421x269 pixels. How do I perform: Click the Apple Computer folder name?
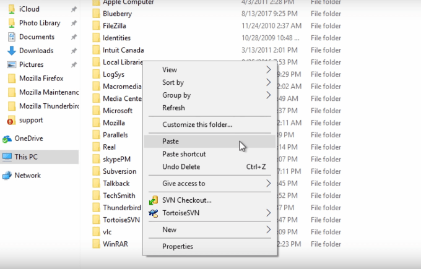[128, 2]
